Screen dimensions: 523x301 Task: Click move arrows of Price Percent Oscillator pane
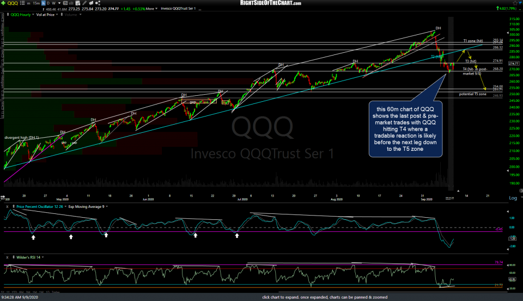point(14,206)
